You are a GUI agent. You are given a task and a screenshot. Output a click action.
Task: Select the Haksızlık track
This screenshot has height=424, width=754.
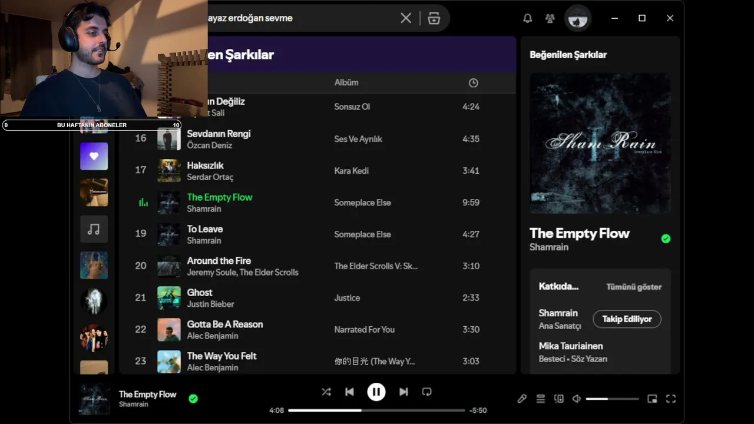[205, 165]
